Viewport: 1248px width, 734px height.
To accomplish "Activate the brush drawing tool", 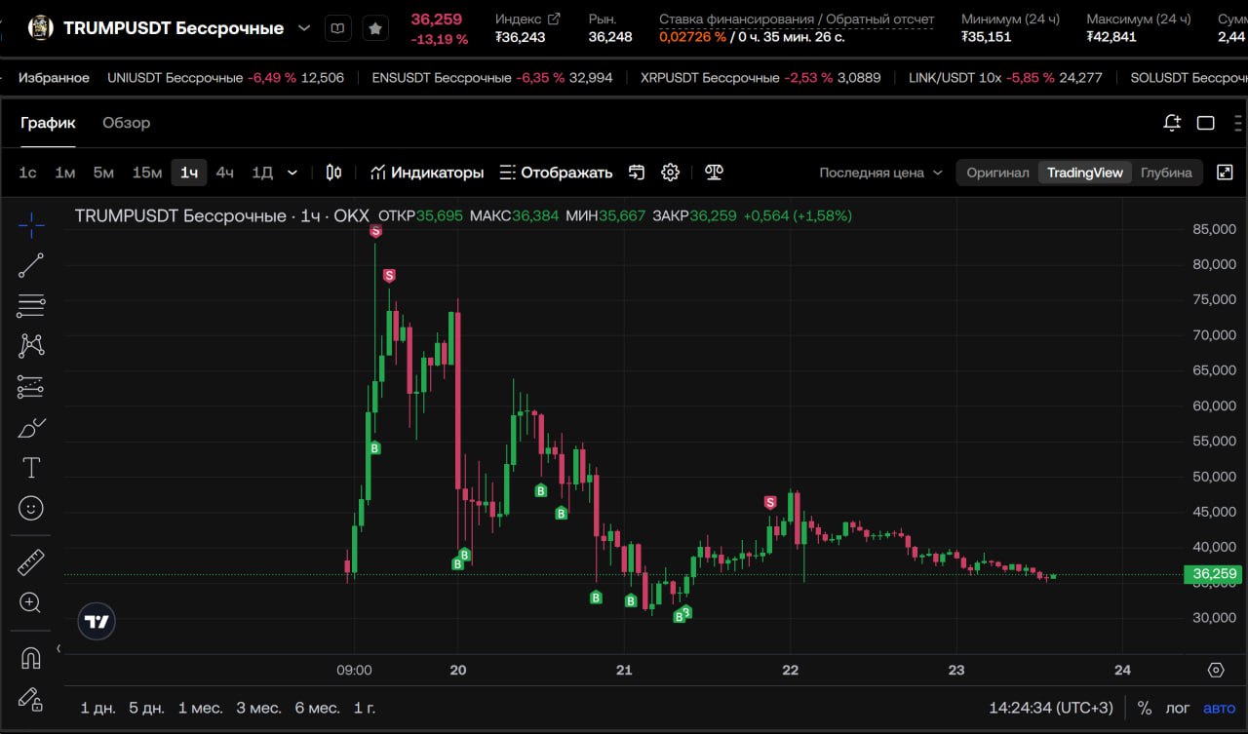I will [x=31, y=428].
